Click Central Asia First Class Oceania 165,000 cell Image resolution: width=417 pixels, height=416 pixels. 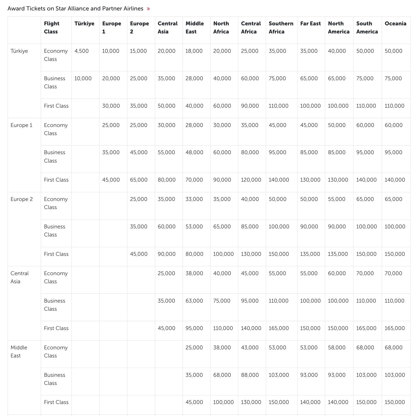click(x=394, y=328)
